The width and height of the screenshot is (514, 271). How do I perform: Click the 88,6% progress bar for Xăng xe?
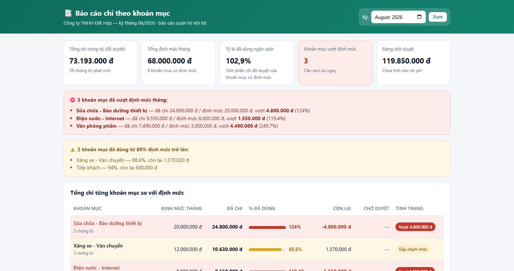click(x=267, y=250)
